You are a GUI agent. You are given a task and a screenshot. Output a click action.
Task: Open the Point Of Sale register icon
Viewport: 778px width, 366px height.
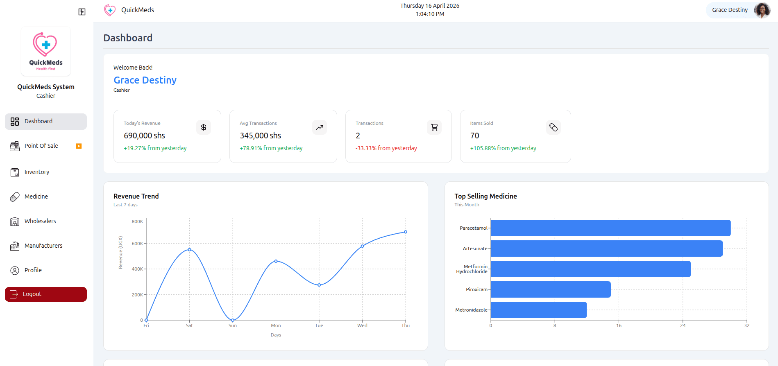pyautogui.click(x=15, y=146)
